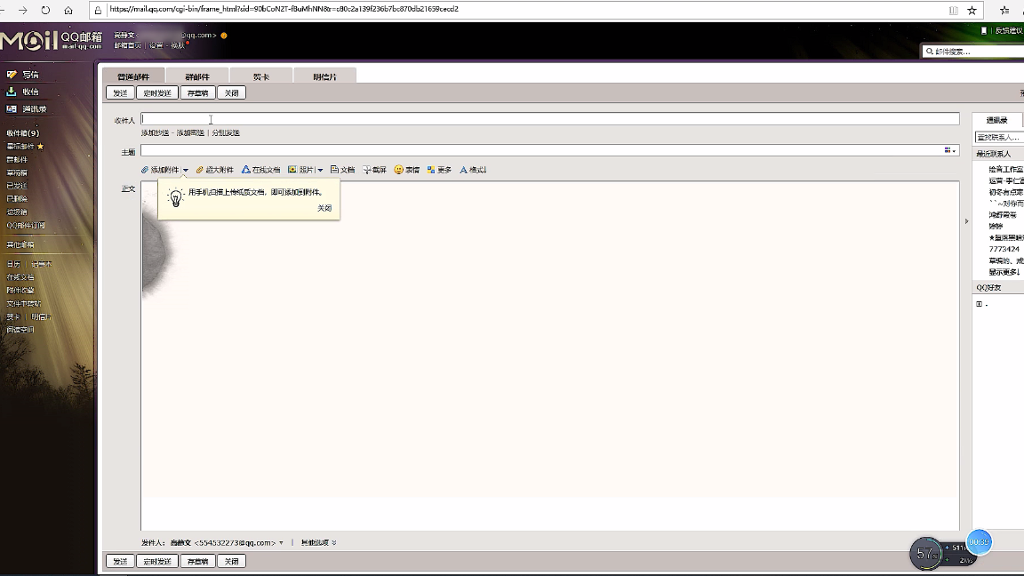1024x576 pixels.
Task: Expand the 添加附件 dropdown arrow
Action: point(186,171)
